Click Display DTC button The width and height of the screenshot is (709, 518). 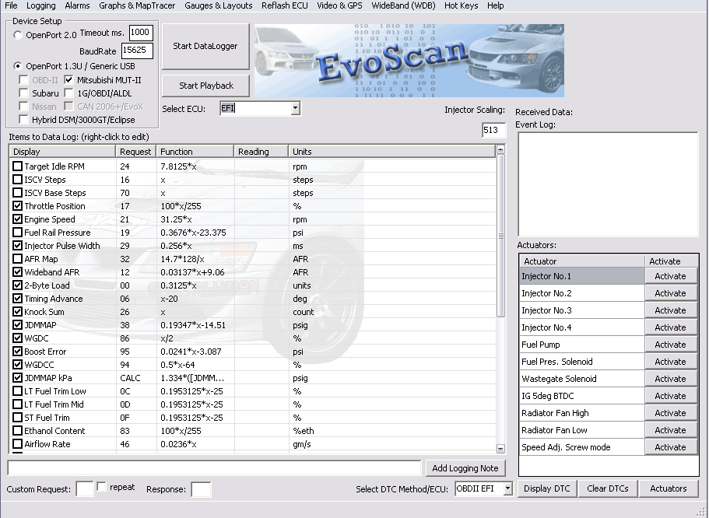547,488
